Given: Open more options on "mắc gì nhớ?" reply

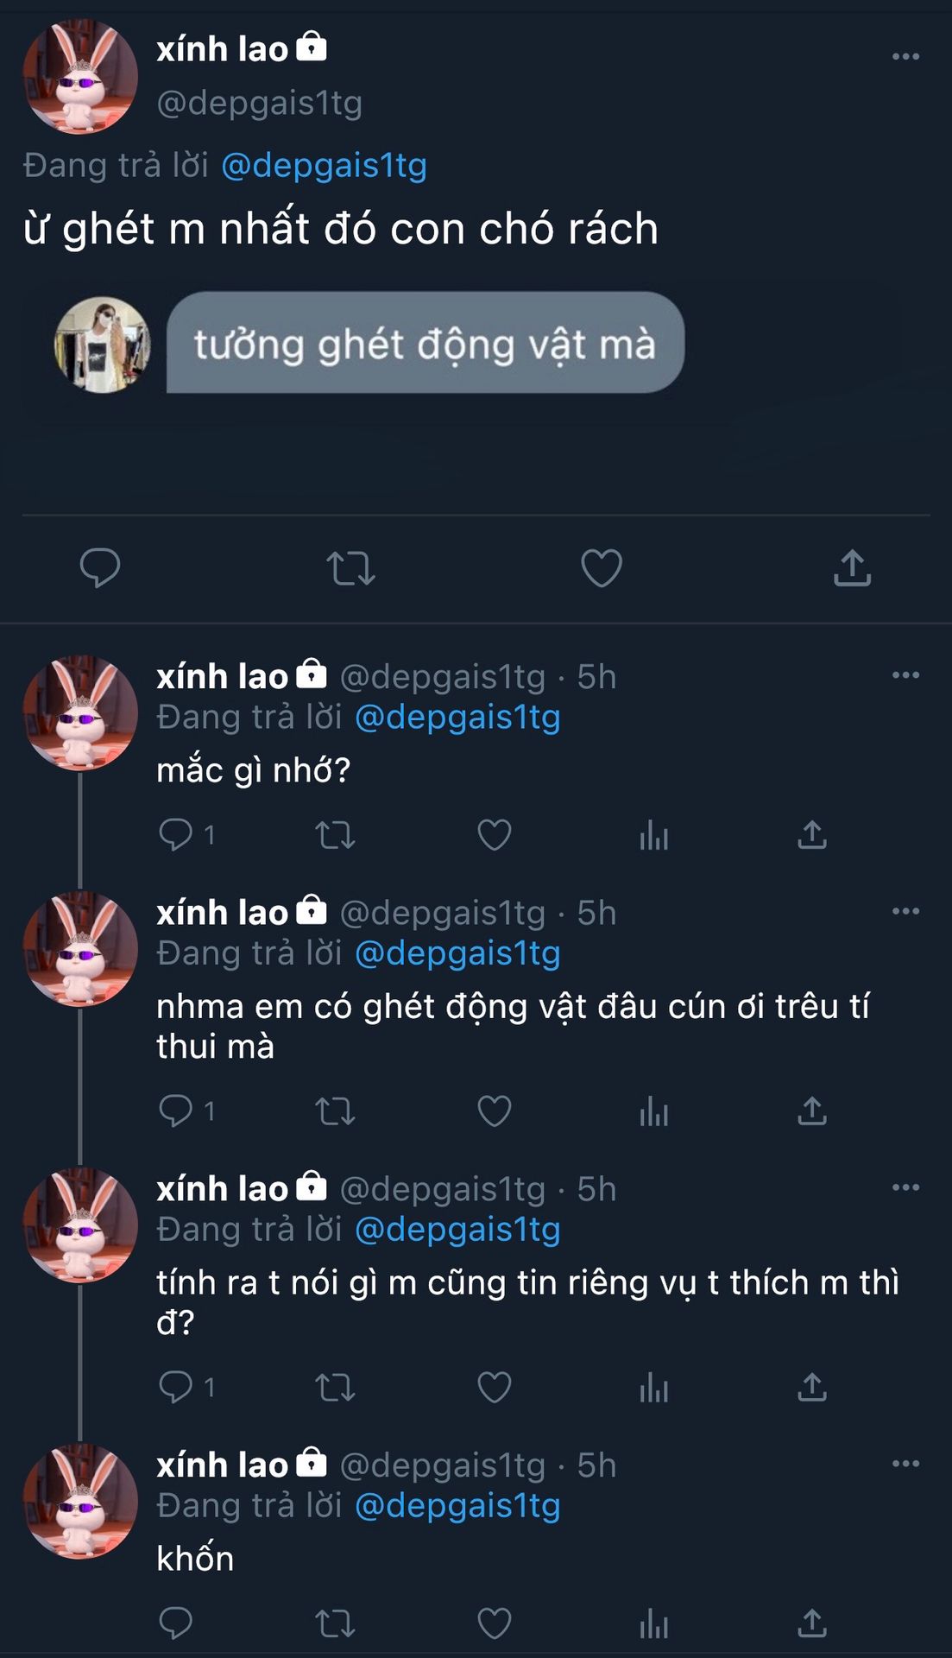Looking at the screenshot, I should coord(905,675).
